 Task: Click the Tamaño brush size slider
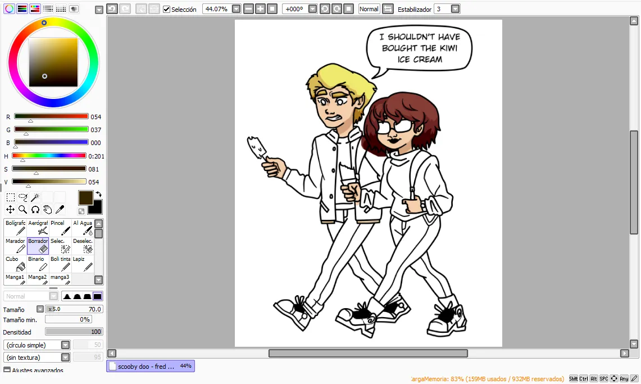click(x=74, y=309)
